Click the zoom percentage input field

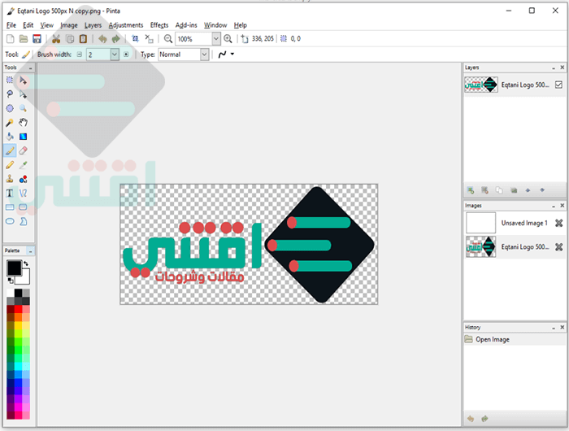[193, 38]
